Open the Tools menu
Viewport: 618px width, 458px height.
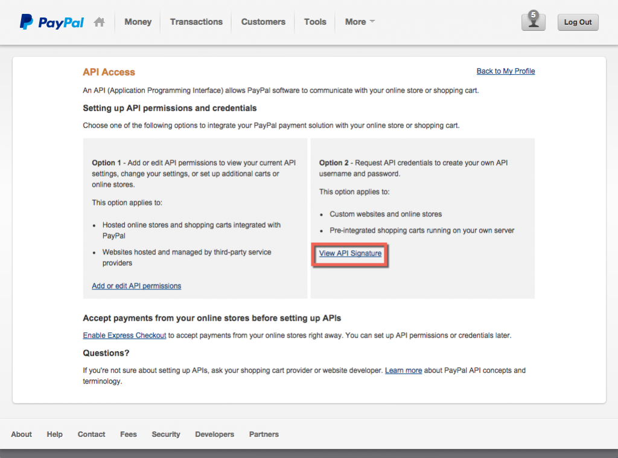(314, 22)
